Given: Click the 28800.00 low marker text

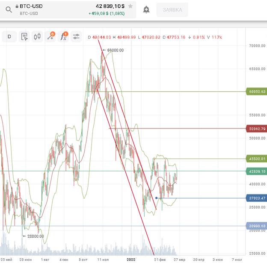Looking at the screenshot, I should (x=36, y=236).
